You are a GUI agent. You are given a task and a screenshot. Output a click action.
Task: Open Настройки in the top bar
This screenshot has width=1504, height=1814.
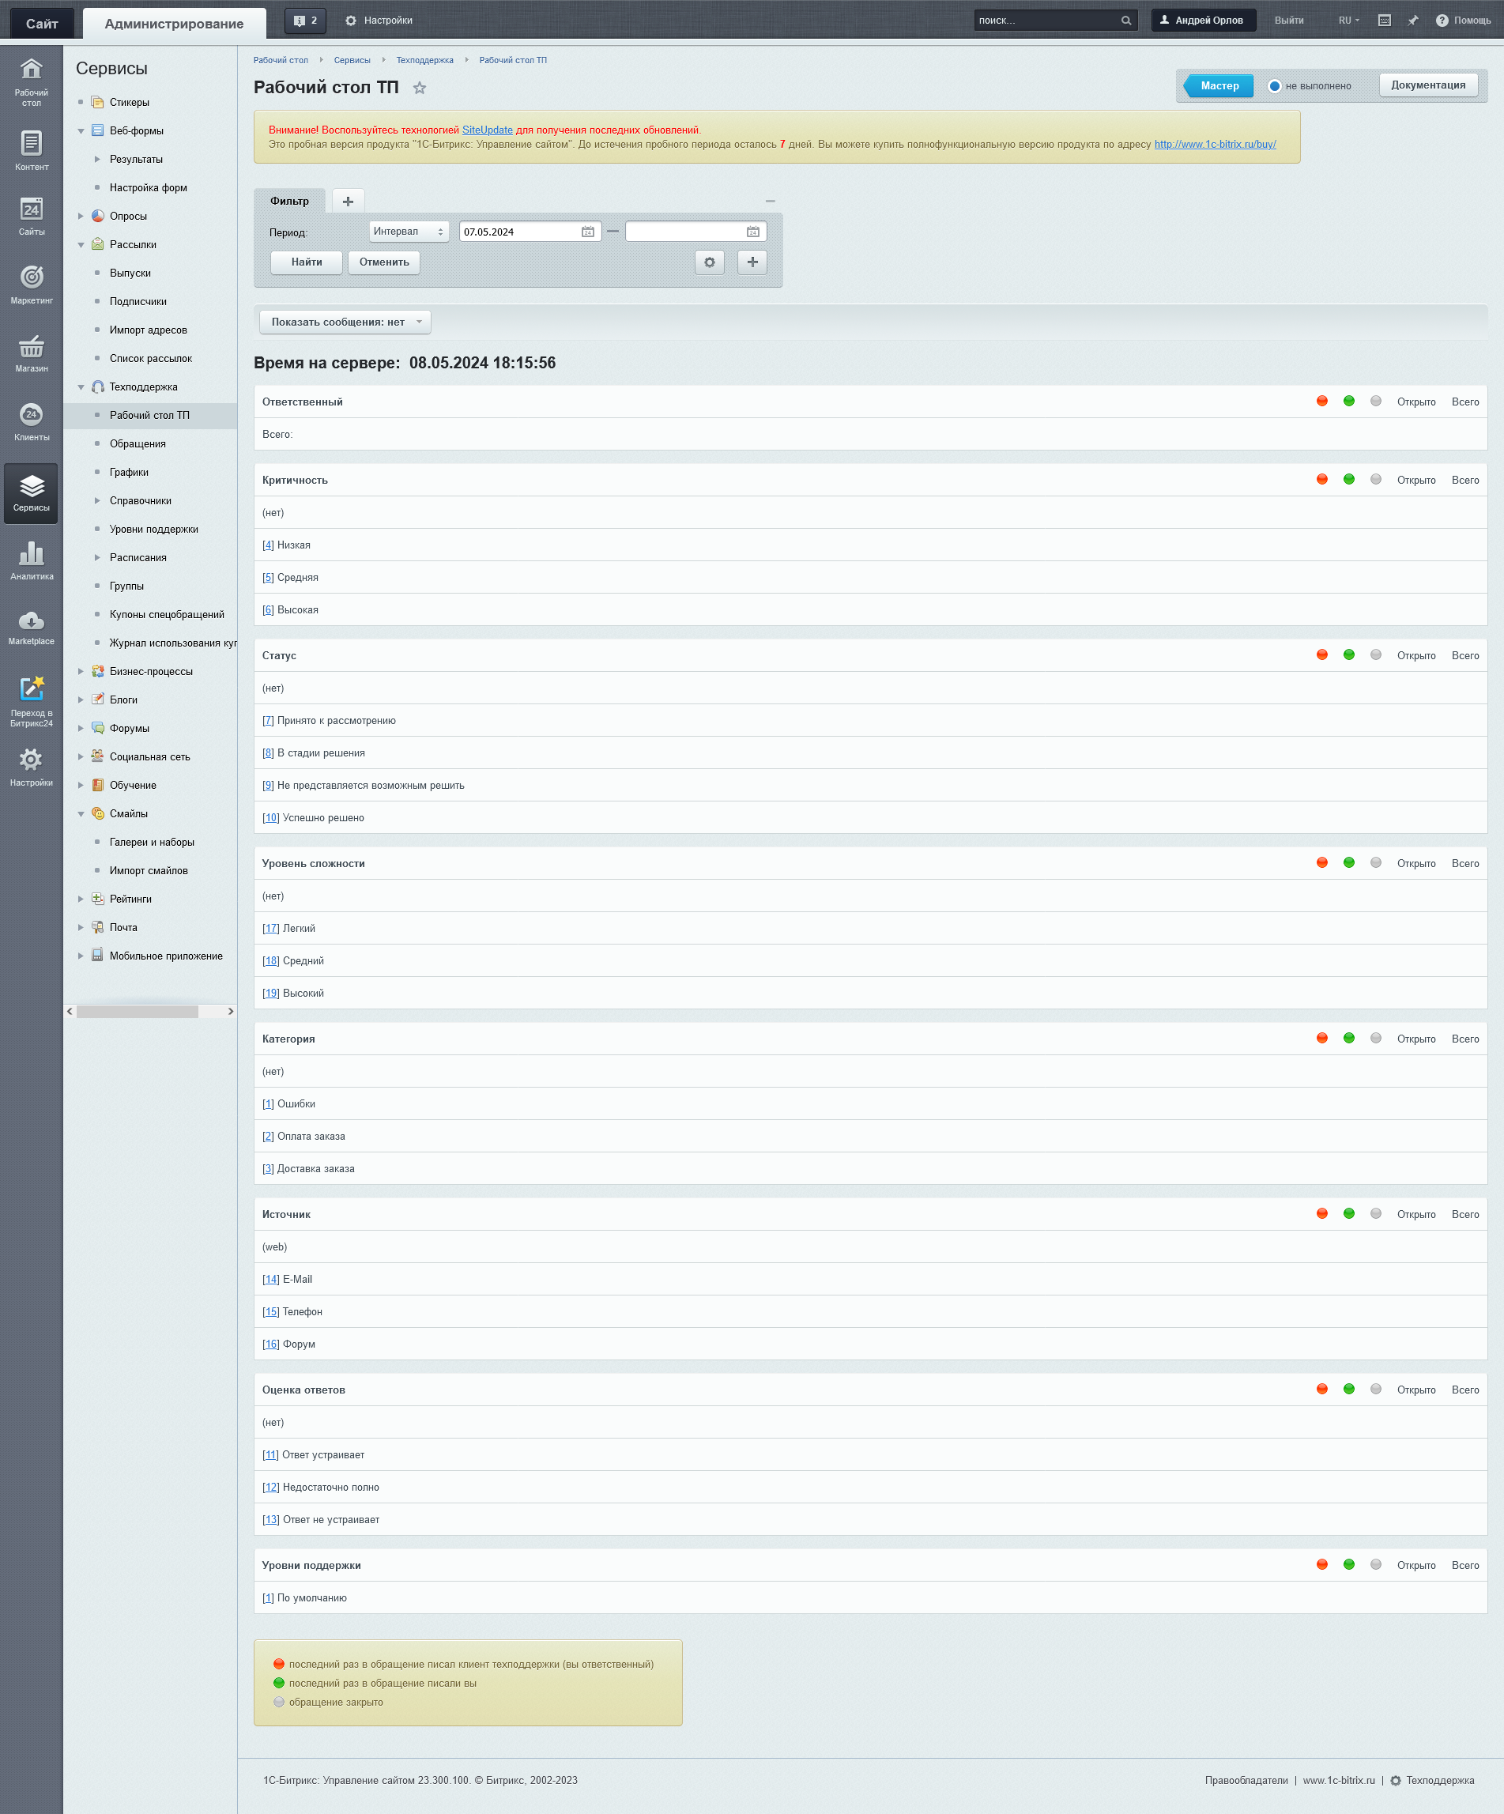379,21
